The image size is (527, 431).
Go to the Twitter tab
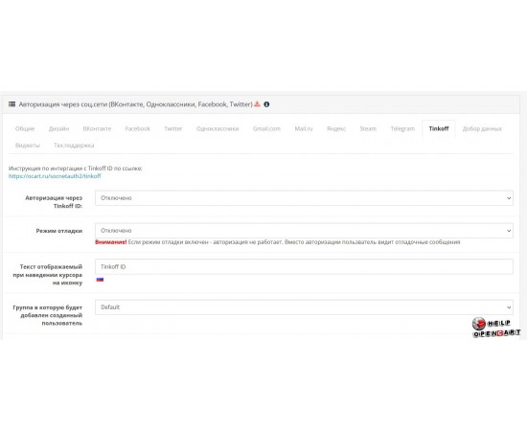[173, 128]
